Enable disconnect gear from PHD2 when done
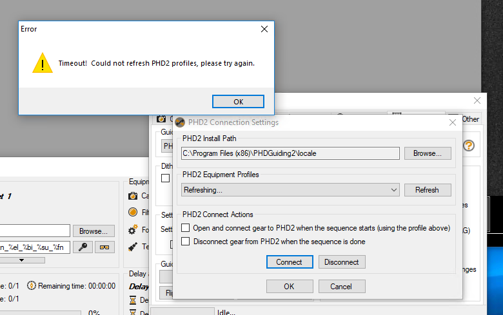 pyautogui.click(x=186, y=242)
